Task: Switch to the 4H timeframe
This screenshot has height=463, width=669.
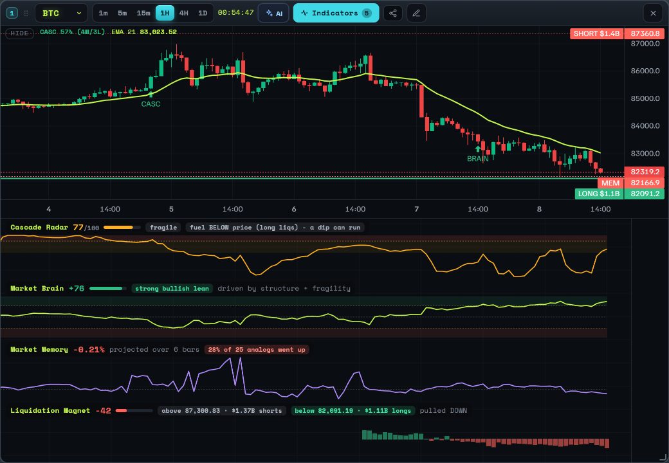Action: [184, 14]
